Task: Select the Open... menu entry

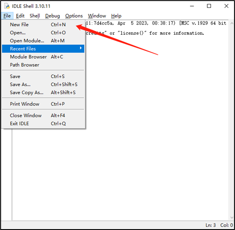Action: [x=43, y=33]
